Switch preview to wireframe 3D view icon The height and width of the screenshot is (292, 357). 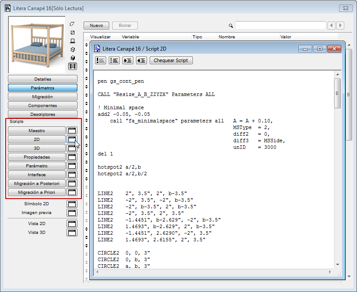click(73, 50)
